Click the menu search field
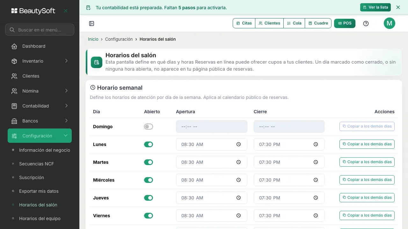 [x=40, y=30]
